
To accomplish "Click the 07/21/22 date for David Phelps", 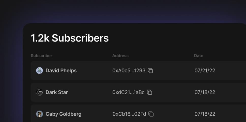I will [205, 71].
